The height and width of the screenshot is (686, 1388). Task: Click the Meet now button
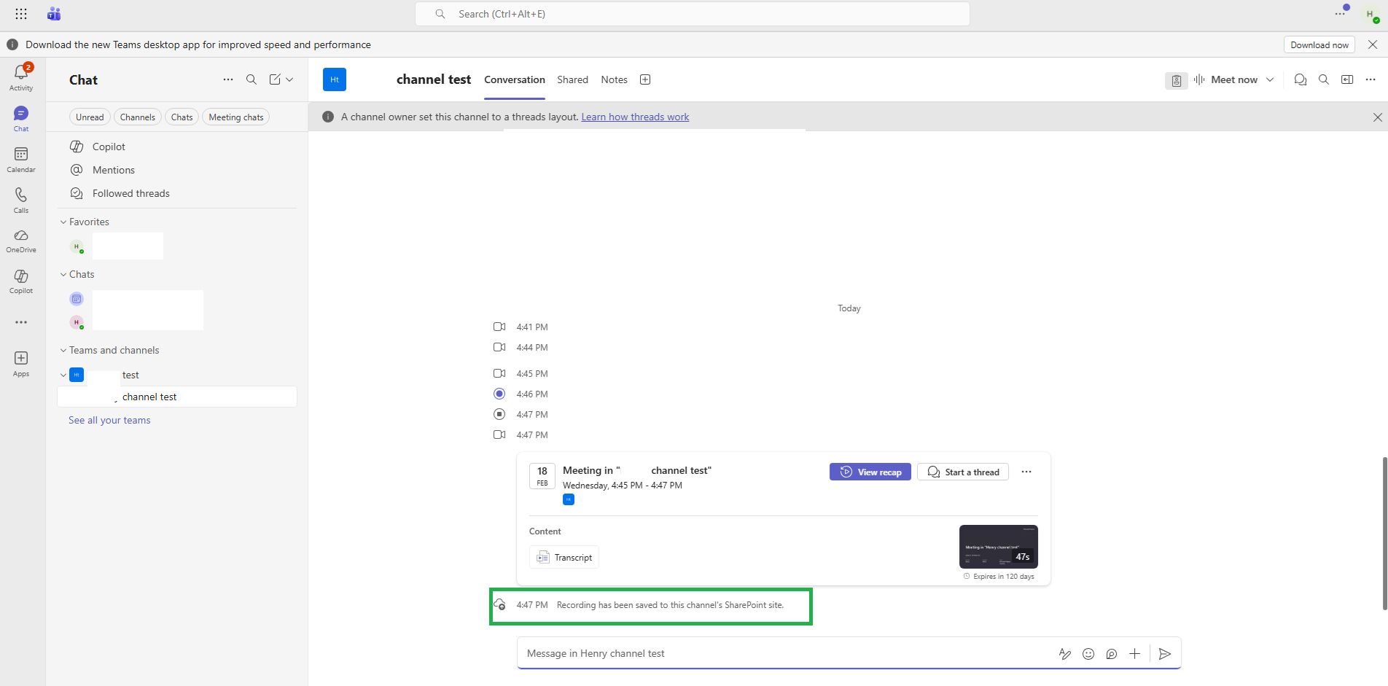click(x=1226, y=79)
